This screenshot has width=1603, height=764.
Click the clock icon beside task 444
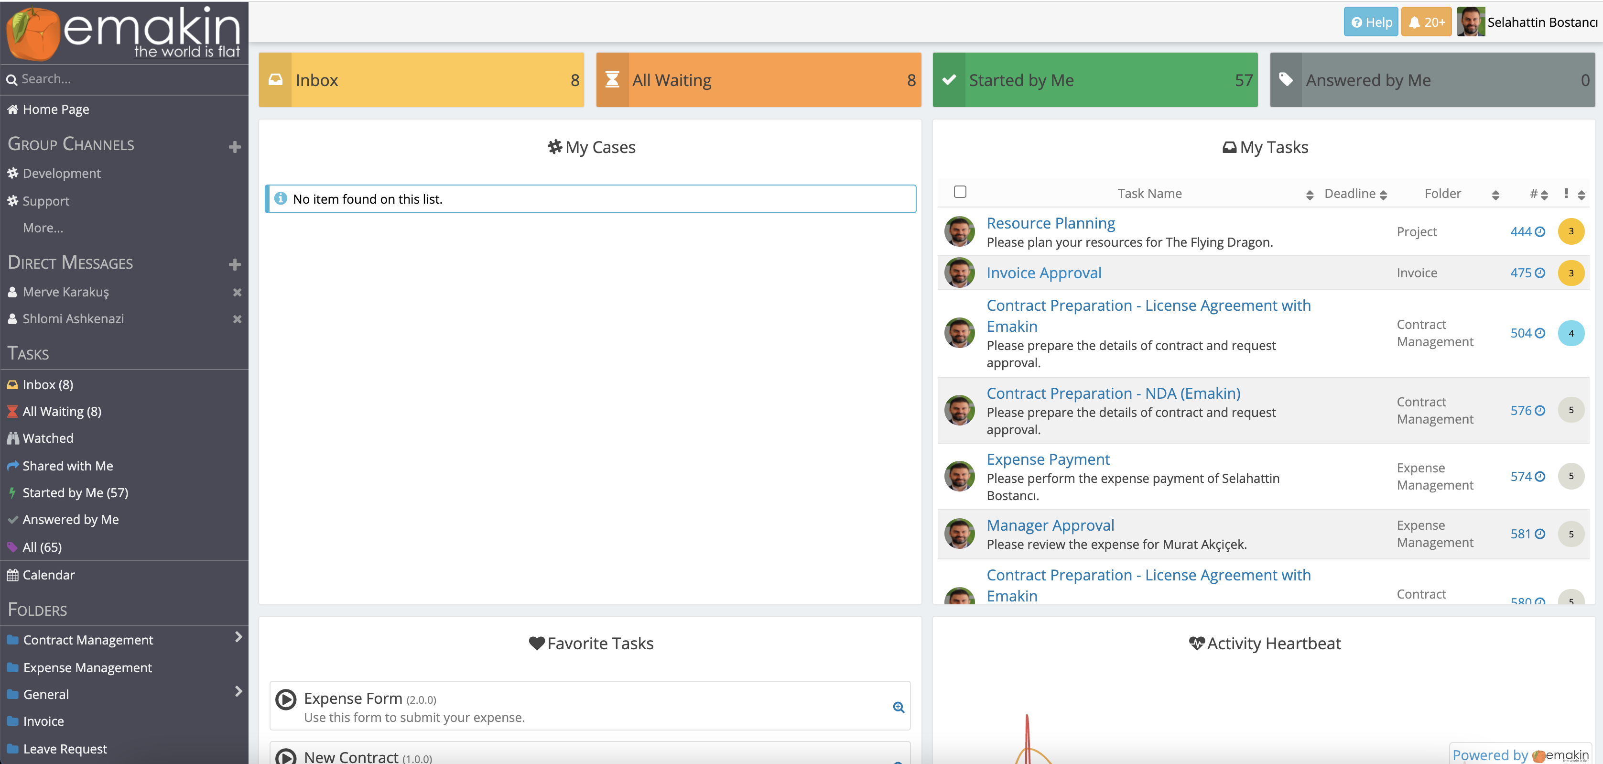[x=1540, y=231]
